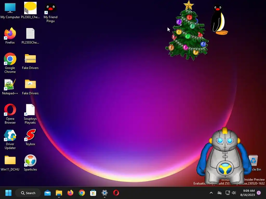The width and height of the screenshot is (266, 199).
Task: Select the Recycle Bin icon
Action: click(254, 160)
